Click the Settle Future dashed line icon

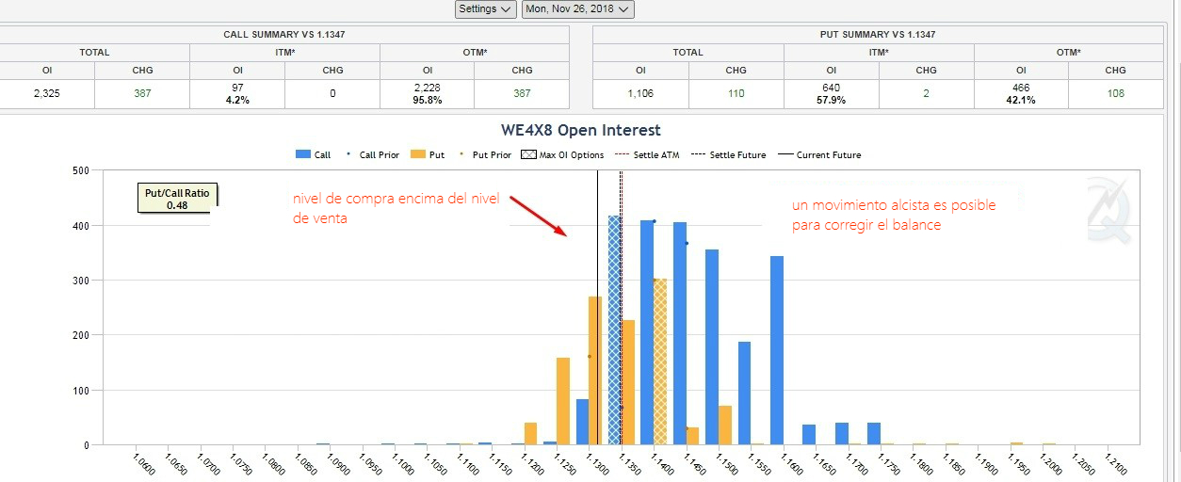pyautogui.click(x=698, y=155)
